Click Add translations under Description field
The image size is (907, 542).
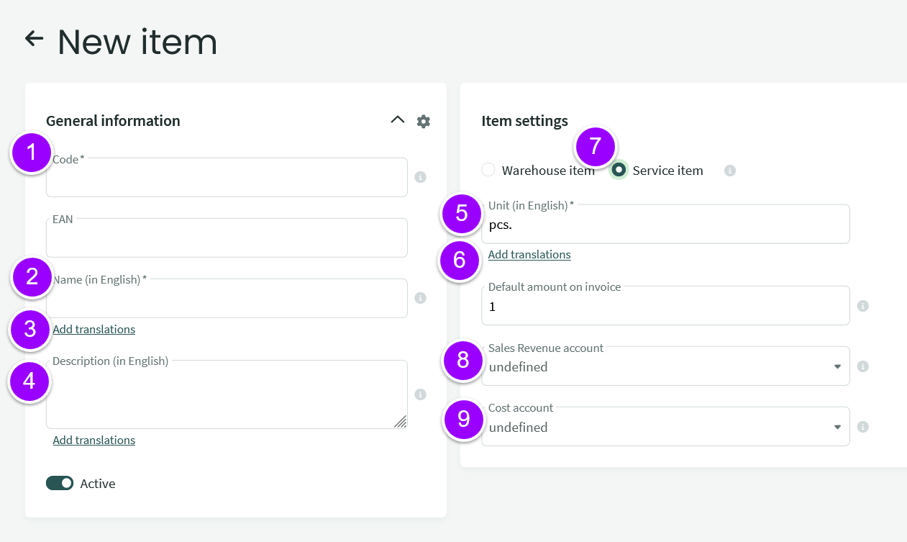point(94,441)
